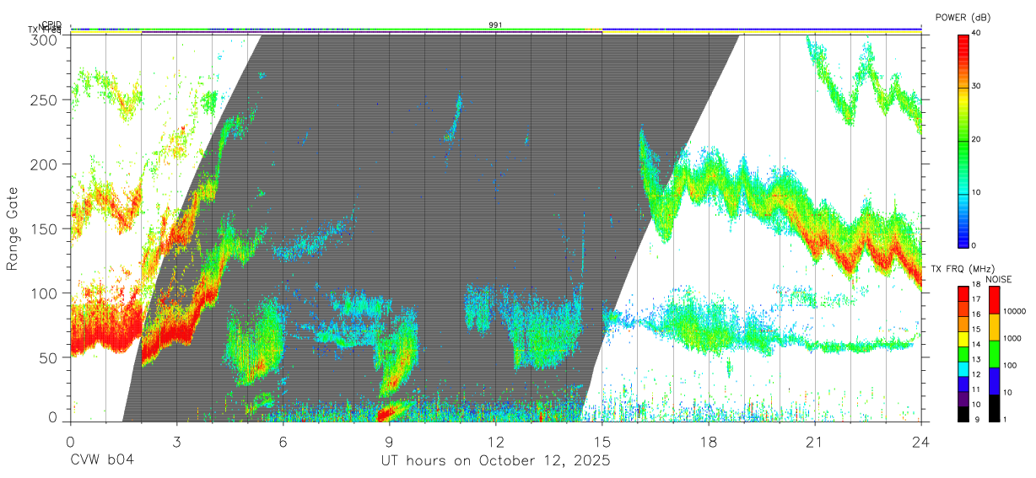Click the Range Gate y-axis title
Screen dimensions: 1036x478
13,228
